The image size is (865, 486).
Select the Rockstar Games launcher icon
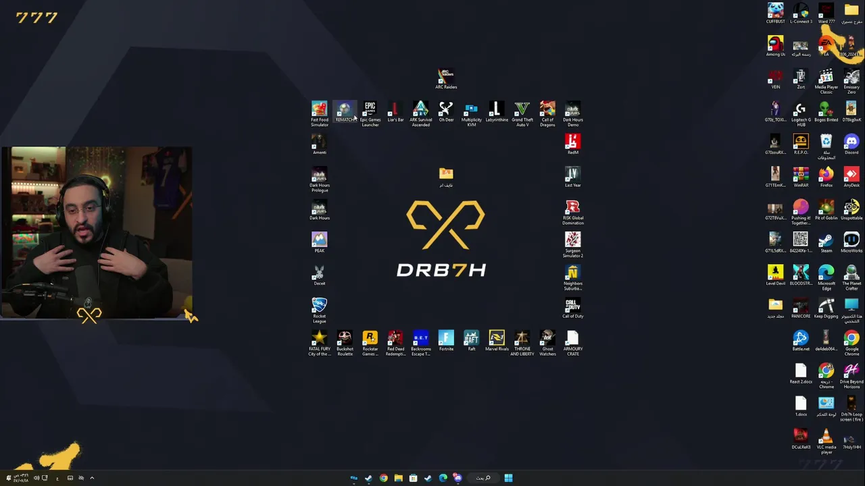(370, 344)
